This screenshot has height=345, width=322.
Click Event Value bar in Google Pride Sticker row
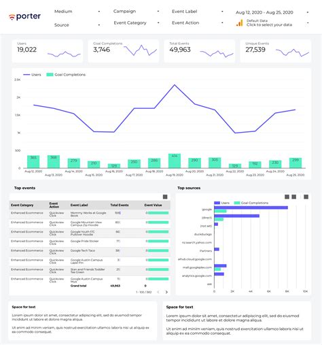pos(158,241)
